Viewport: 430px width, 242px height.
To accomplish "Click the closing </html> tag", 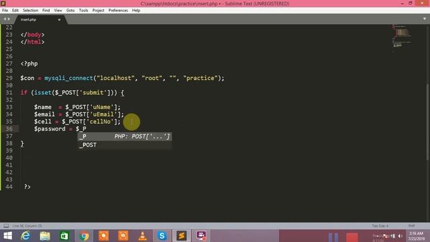I will tap(32, 42).
